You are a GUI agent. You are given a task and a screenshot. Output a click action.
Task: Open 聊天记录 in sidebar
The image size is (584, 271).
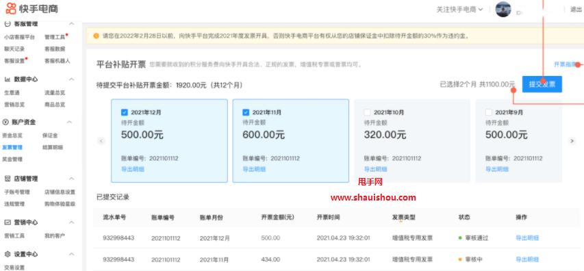tap(14, 49)
